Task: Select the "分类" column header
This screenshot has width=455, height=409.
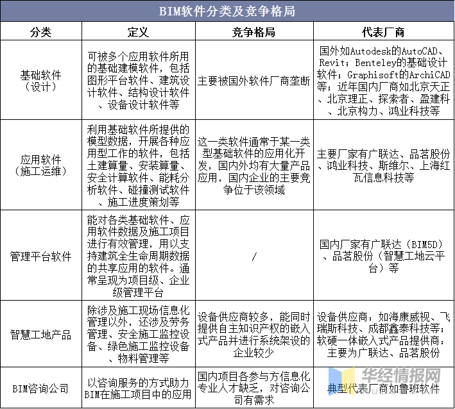Action: pos(41,32)
